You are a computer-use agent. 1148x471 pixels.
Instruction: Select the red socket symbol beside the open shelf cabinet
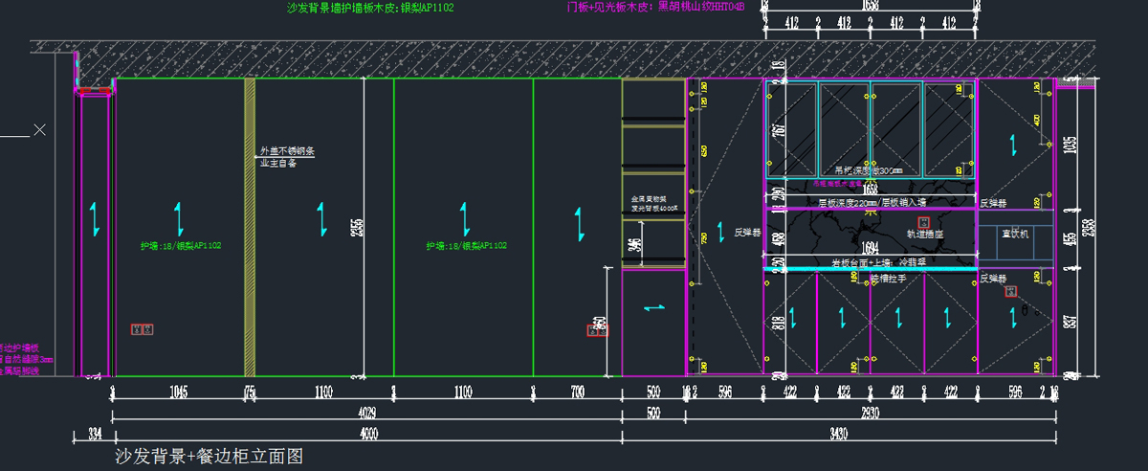pyautogui.click(x=597, y=330)
